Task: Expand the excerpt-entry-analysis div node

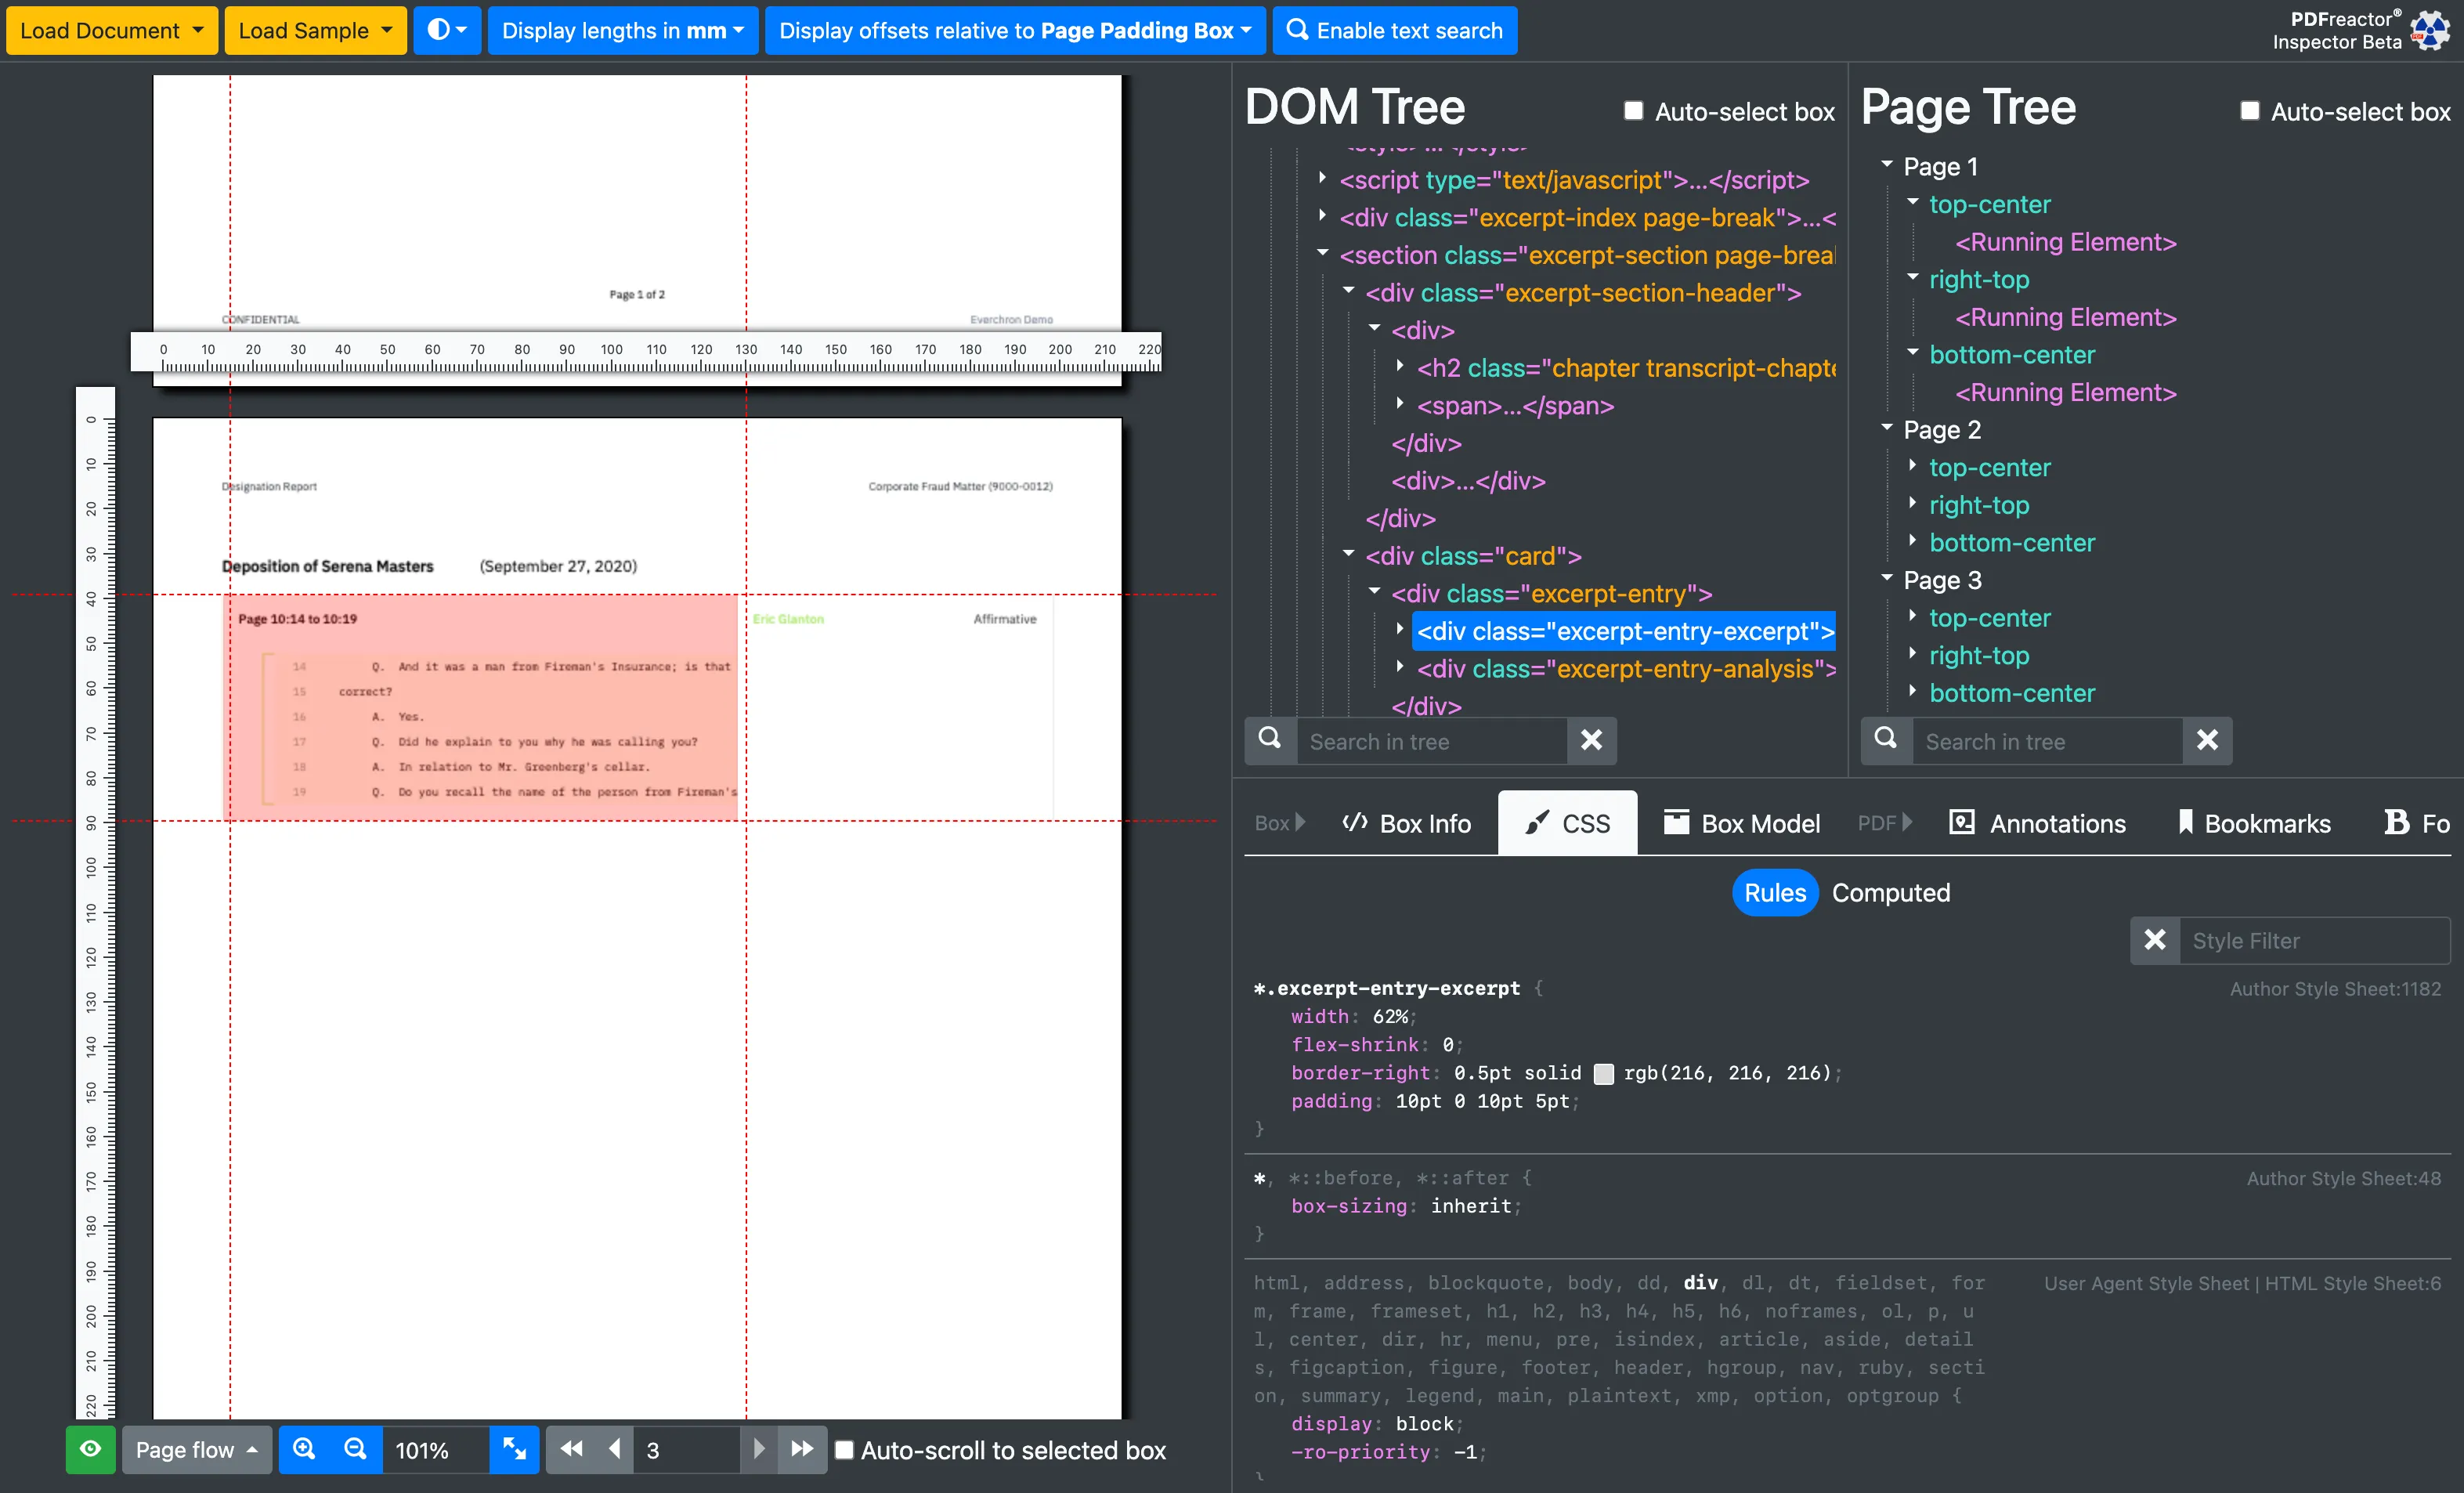Action: point(1400,666)
